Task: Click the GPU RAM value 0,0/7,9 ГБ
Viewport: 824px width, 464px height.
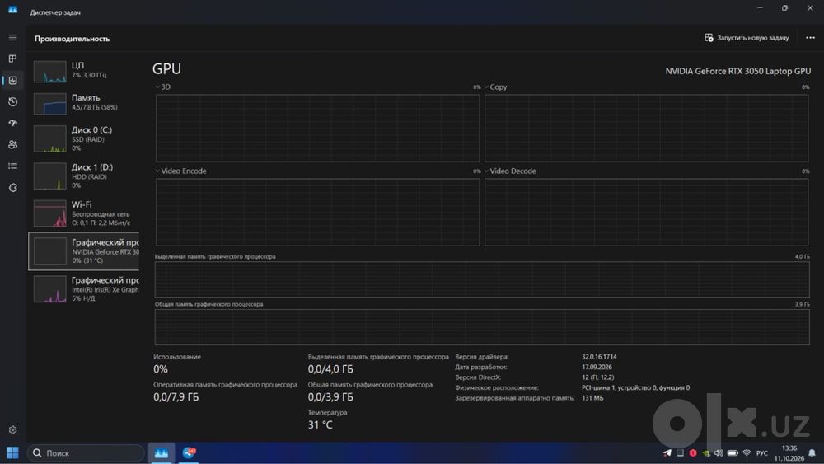Action: pos(176,396)
